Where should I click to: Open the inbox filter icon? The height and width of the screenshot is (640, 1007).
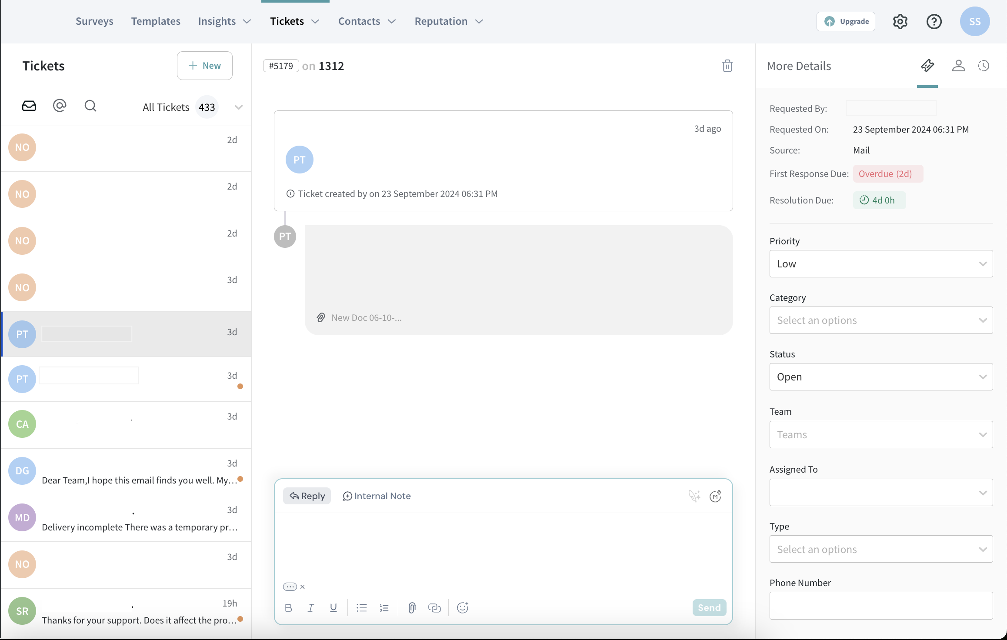click(x=29, y=106)
